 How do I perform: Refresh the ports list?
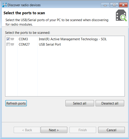16,103
